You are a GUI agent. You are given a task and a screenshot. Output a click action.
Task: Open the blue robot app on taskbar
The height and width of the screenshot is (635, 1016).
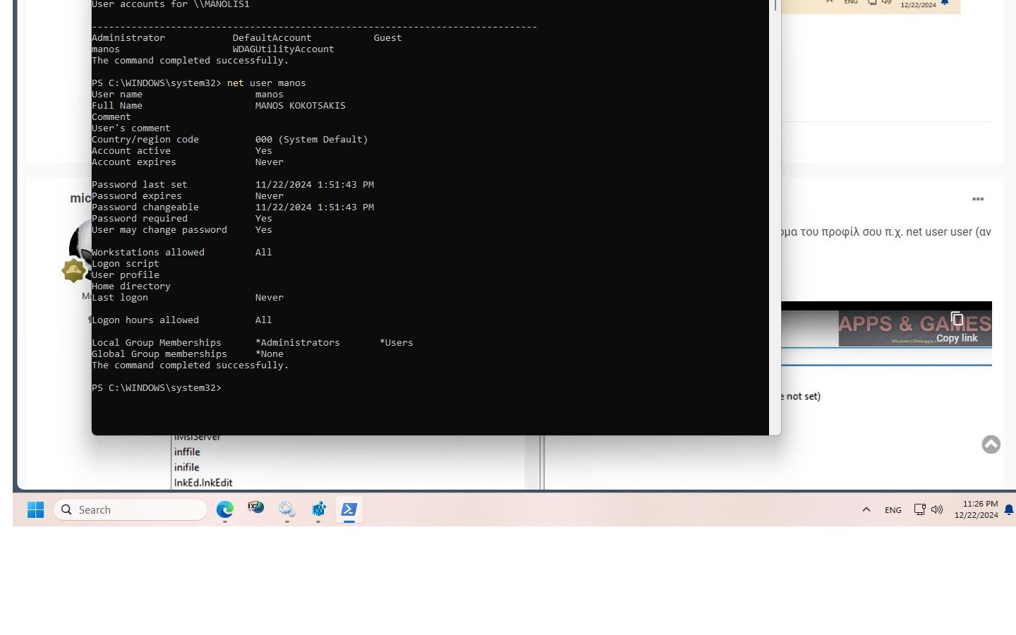pos(318,509)
